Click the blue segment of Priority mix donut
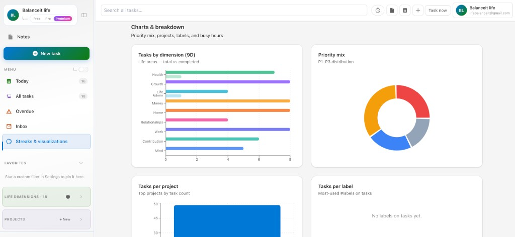The width and height of the screenshot is (515, 237). pos(389,141)
